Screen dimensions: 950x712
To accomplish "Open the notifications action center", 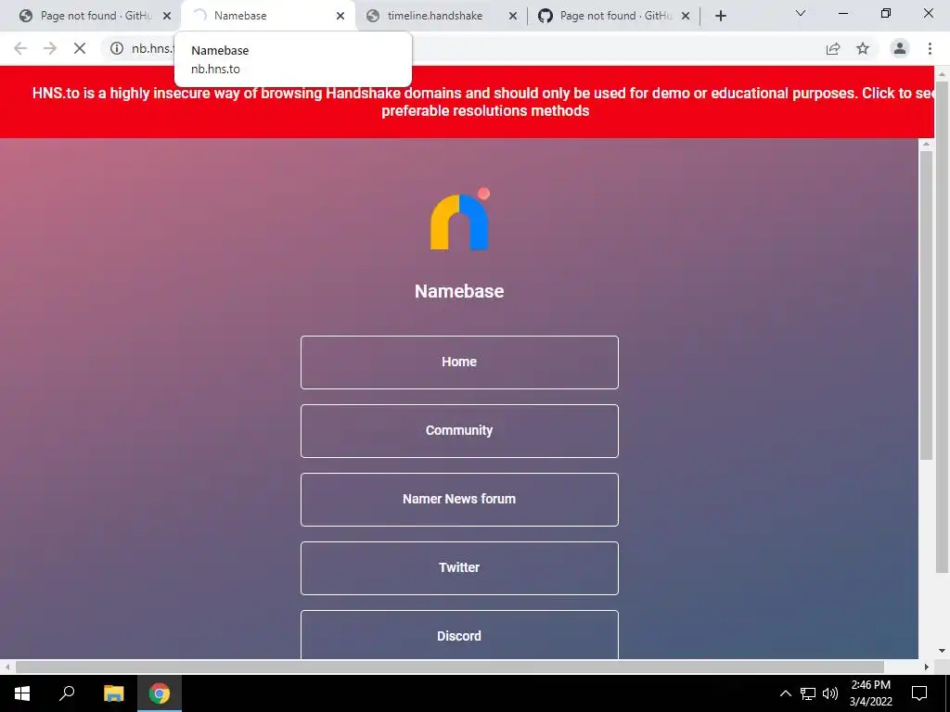I will tap(919, 693).
